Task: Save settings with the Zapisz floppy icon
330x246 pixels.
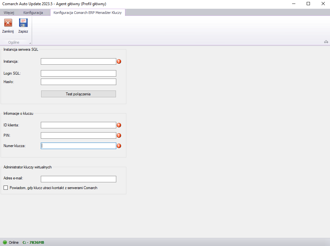Action: 23,23
